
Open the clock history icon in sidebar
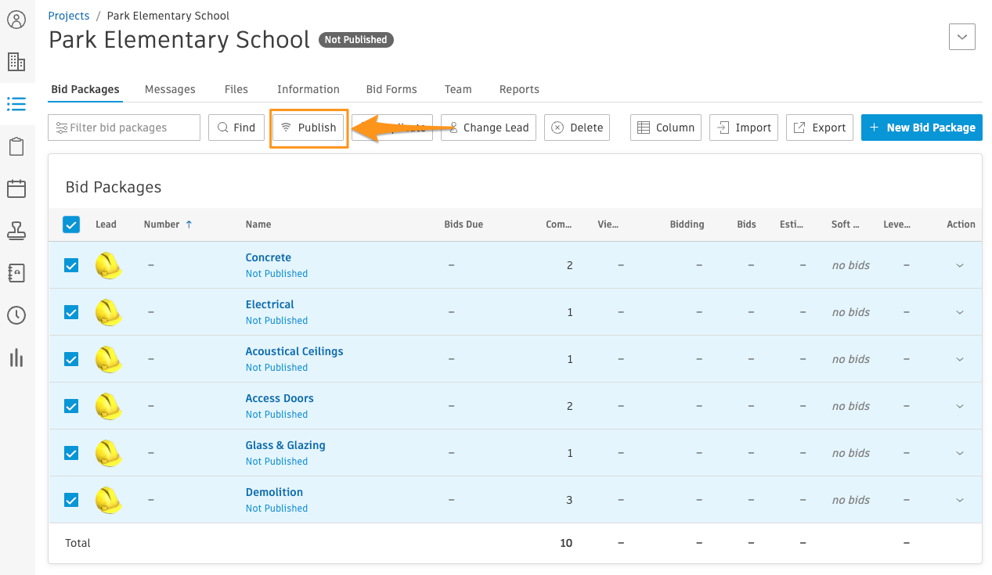coord(16,315)
